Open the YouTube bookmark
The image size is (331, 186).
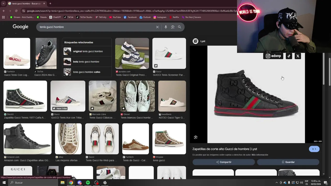115,17
